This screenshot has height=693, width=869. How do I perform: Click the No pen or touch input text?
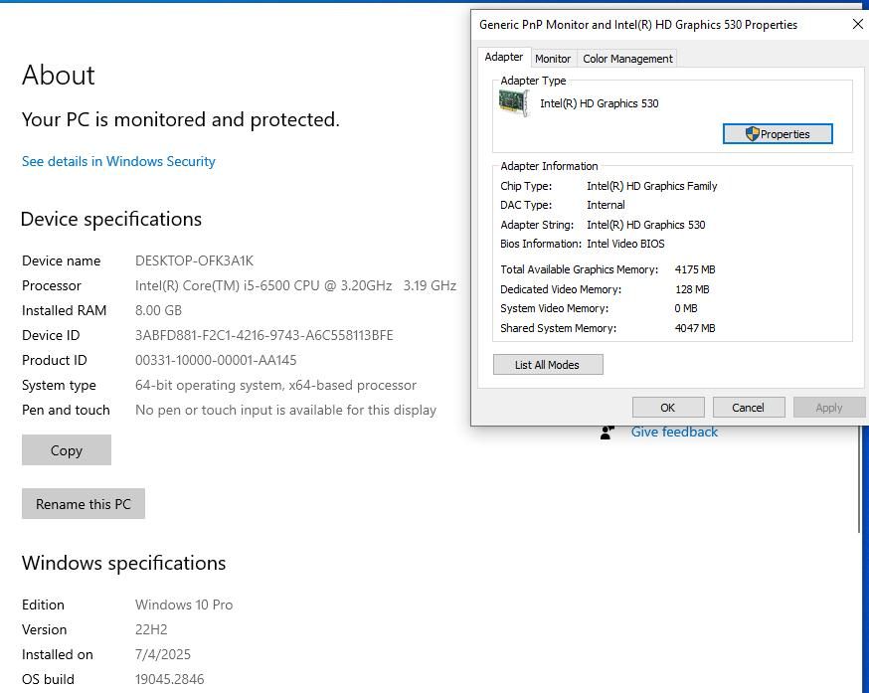(285, 411)
